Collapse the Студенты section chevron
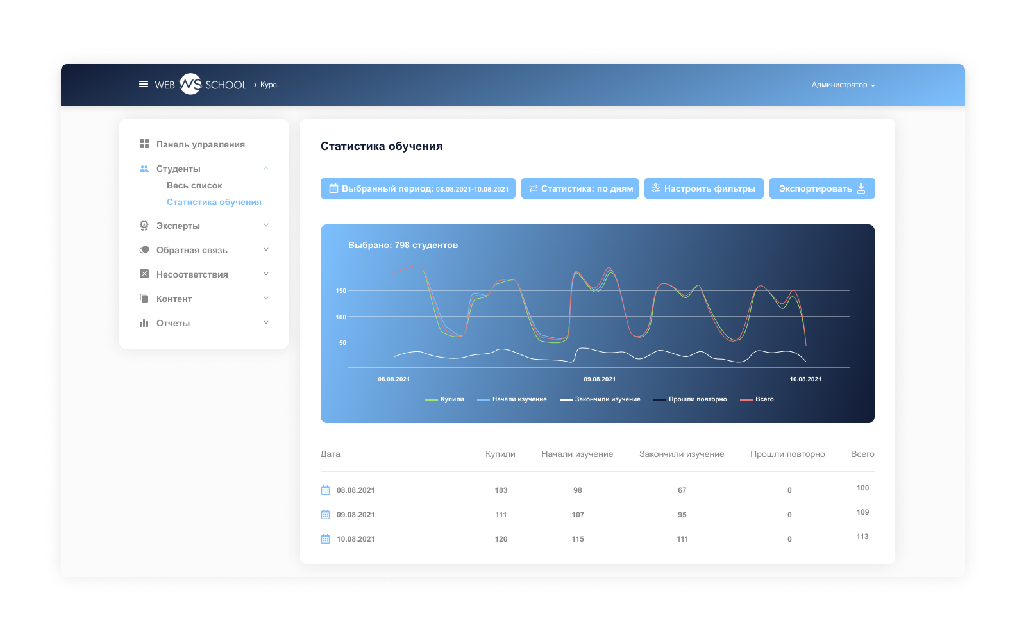This screenshot has height=641, width=1026. pos(266,168)
